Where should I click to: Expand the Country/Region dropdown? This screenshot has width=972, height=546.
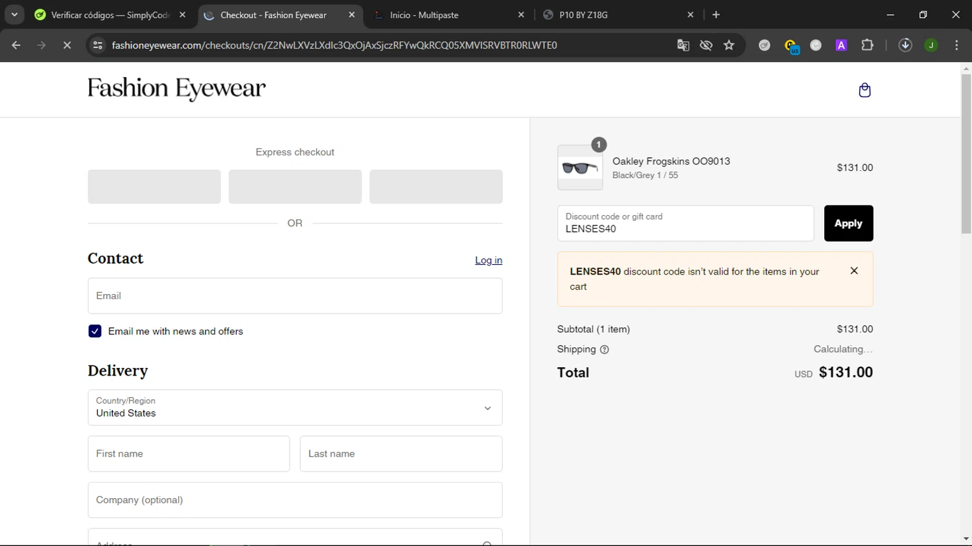coord(295,407)
